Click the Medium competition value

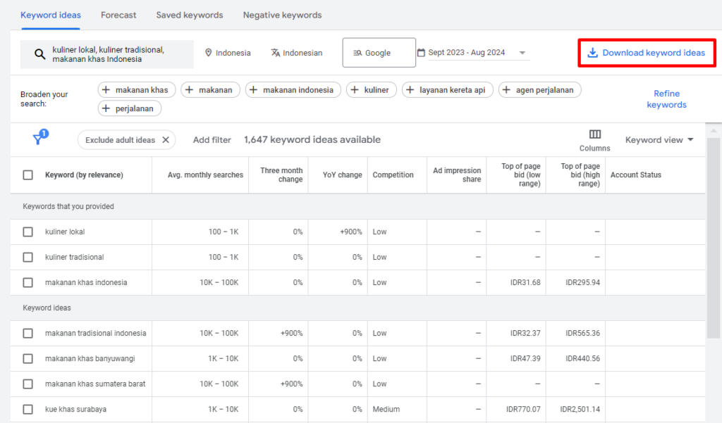coord(386,409)
